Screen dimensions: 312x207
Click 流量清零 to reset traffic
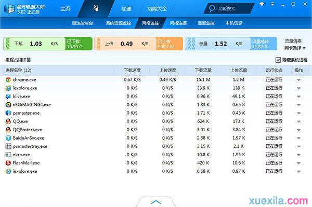point(293,41)
